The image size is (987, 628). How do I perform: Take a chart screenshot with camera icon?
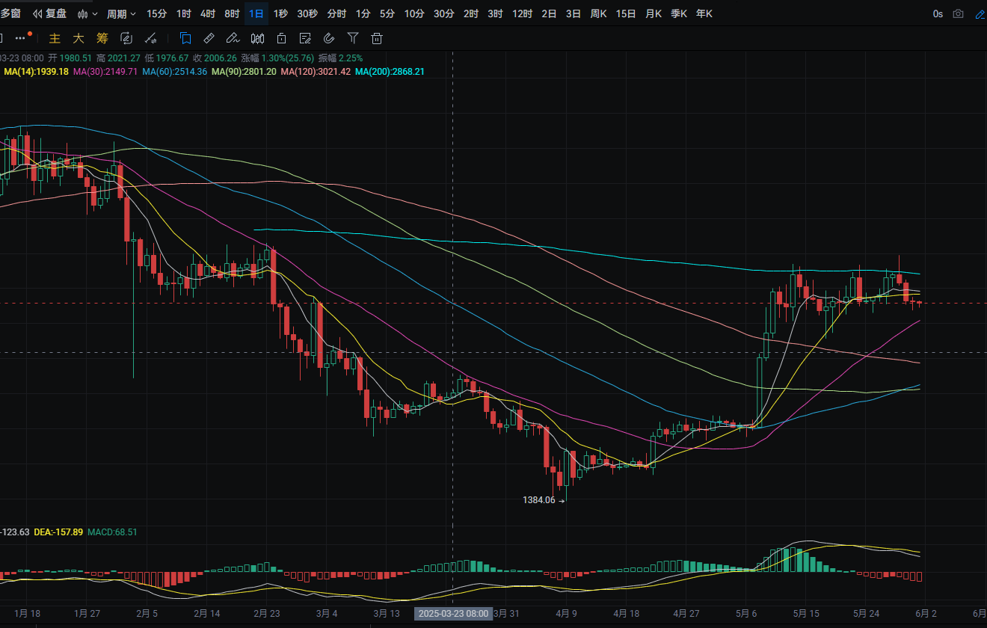click(x=959, y=13)
